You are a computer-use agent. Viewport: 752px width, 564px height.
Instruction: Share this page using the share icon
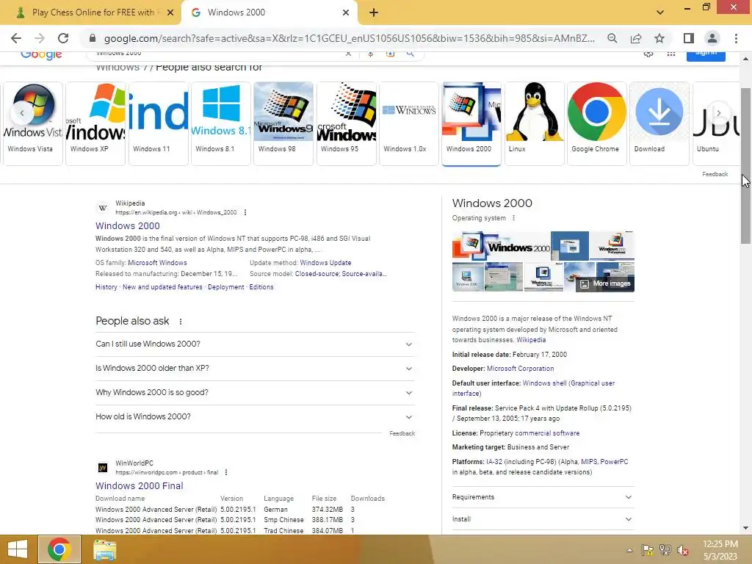[x=636, y=38]
